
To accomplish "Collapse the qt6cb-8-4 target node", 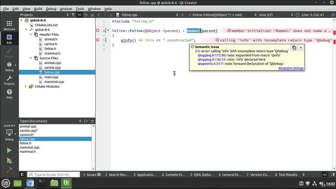I will click(26, 29).
